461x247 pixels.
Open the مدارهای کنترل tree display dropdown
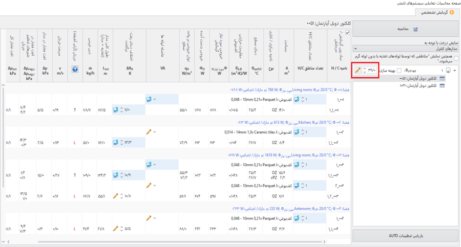click(405, 49)
